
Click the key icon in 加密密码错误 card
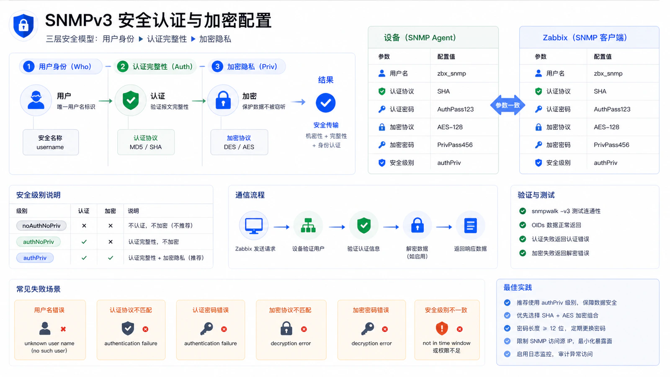point(367,329)
